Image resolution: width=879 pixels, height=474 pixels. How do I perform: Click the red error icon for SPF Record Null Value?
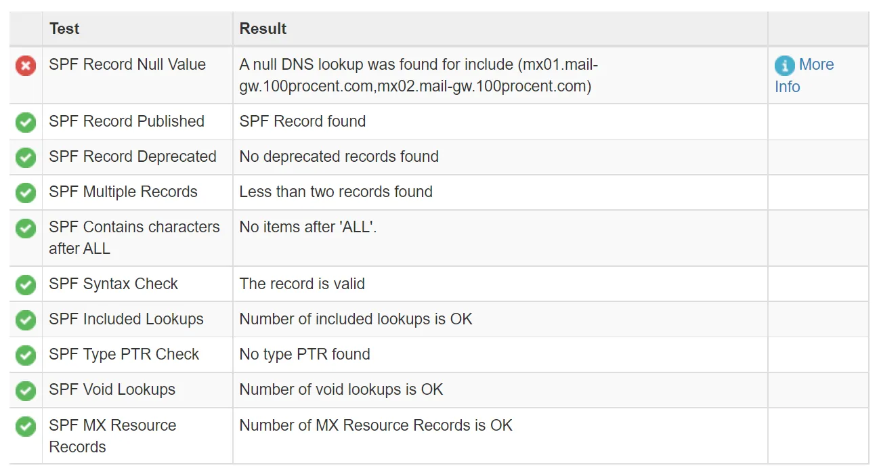point(26,66)
